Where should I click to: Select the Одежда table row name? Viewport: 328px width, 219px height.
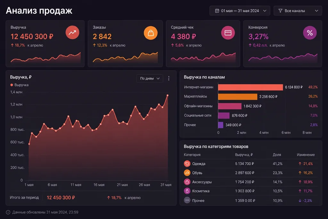(199, 164)
